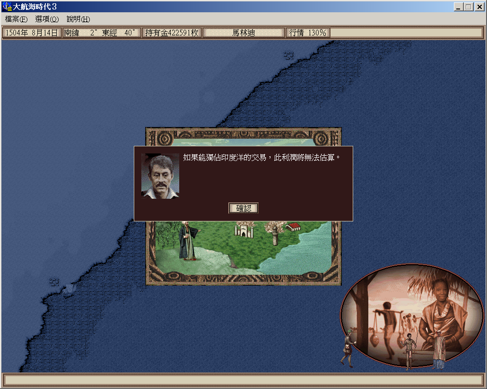Select the white castle icon in the town view
This screenshot has width=487, height=389.
point(244,230)
